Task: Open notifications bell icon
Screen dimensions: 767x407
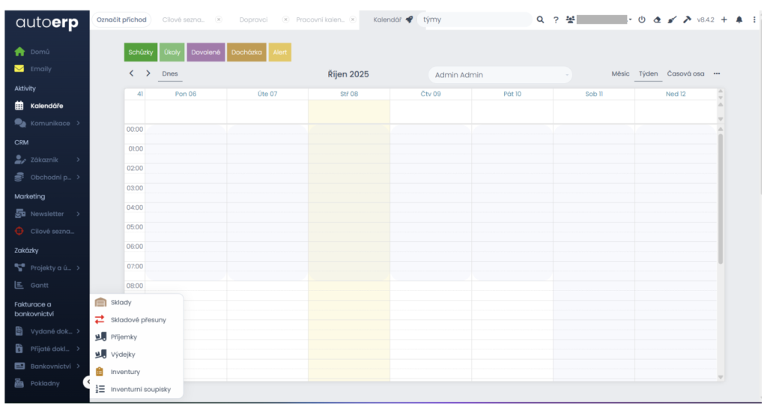Action: point(739,19)
